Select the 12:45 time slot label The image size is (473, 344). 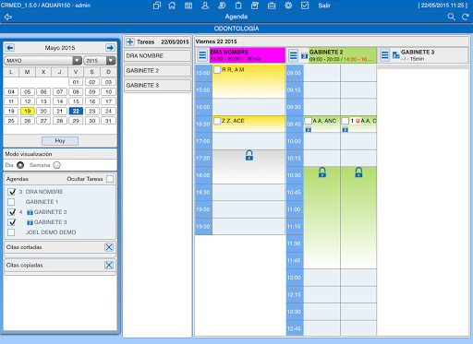point(295,328)
